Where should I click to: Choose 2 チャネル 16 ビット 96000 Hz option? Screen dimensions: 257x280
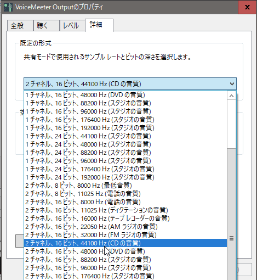125,268
